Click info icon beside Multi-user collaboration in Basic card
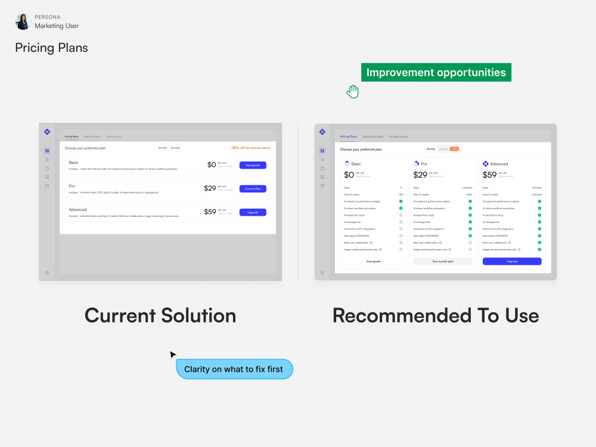Viewport: 596px width, 447px height. [371, 243]
